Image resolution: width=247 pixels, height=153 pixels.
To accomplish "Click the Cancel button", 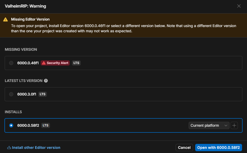I will click(x=184, y=147).
